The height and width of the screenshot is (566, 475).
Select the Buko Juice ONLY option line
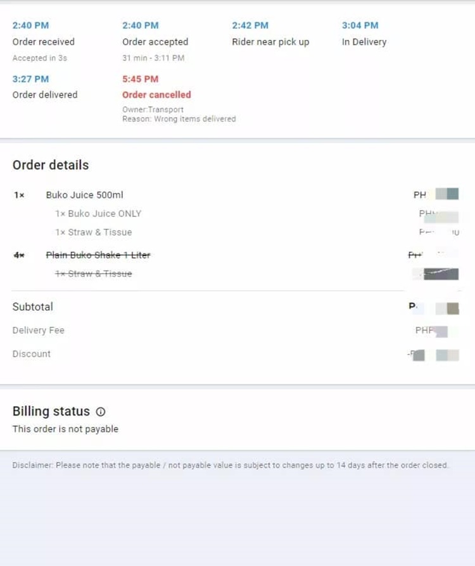coord(98,214)
